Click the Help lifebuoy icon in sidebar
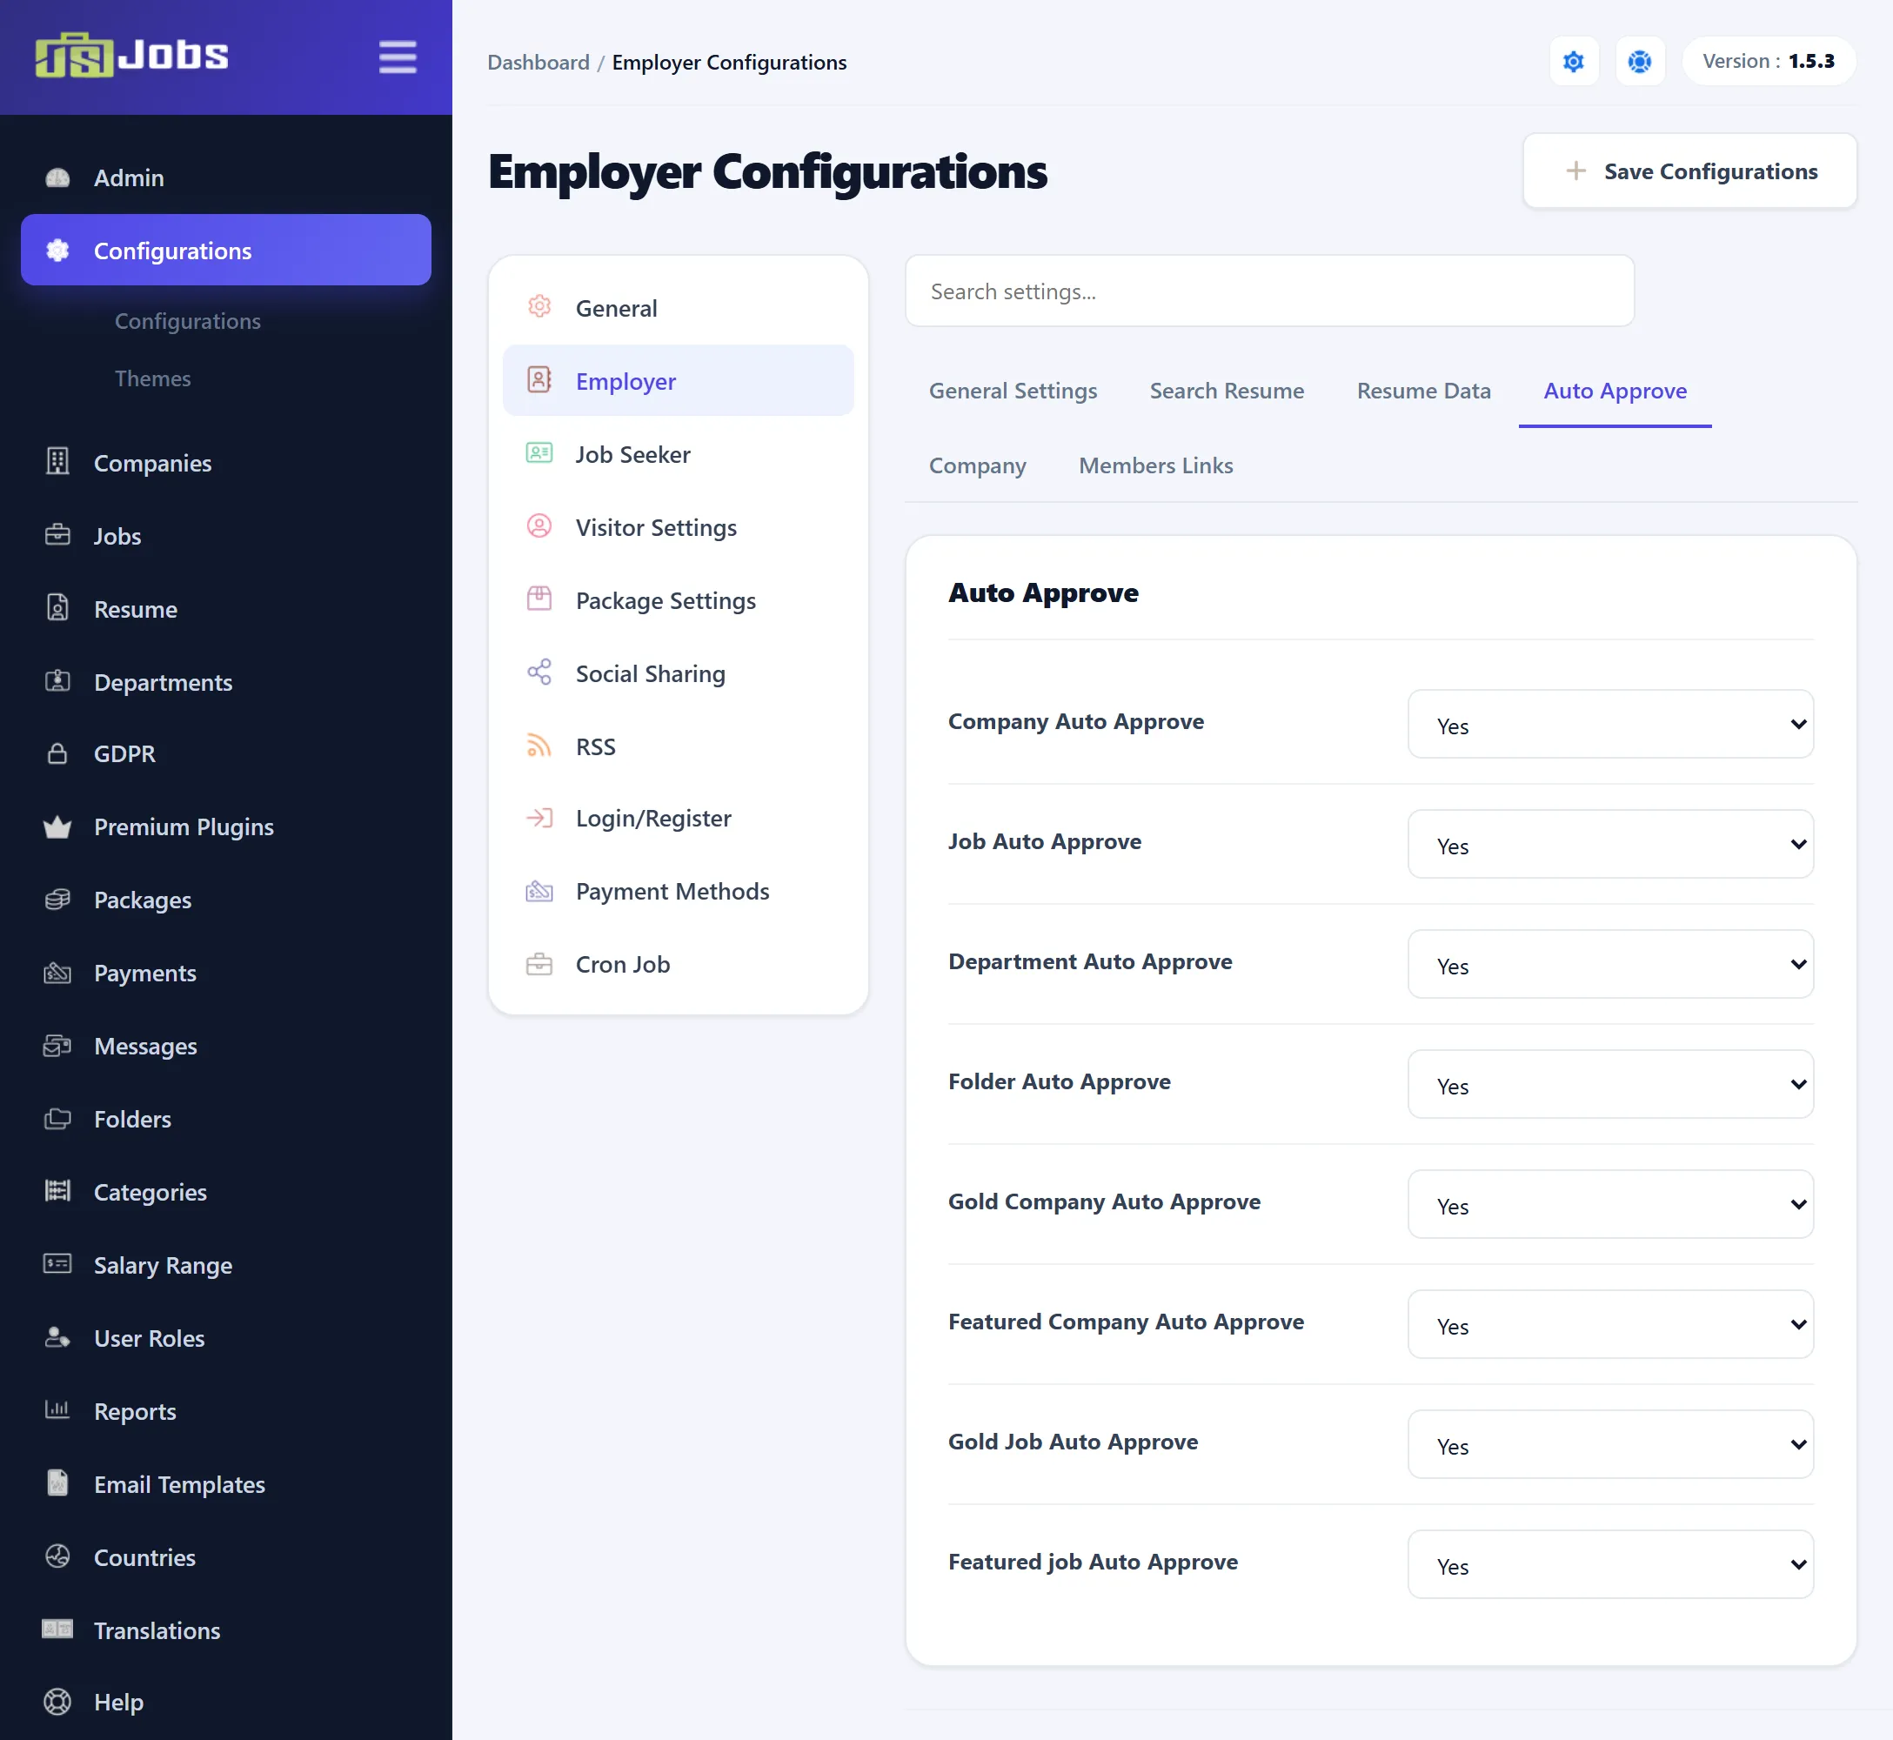 coord(57,1702)
